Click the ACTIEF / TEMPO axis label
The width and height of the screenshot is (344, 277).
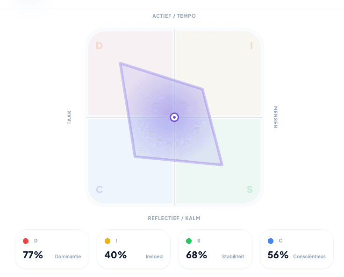coord(174,16)
